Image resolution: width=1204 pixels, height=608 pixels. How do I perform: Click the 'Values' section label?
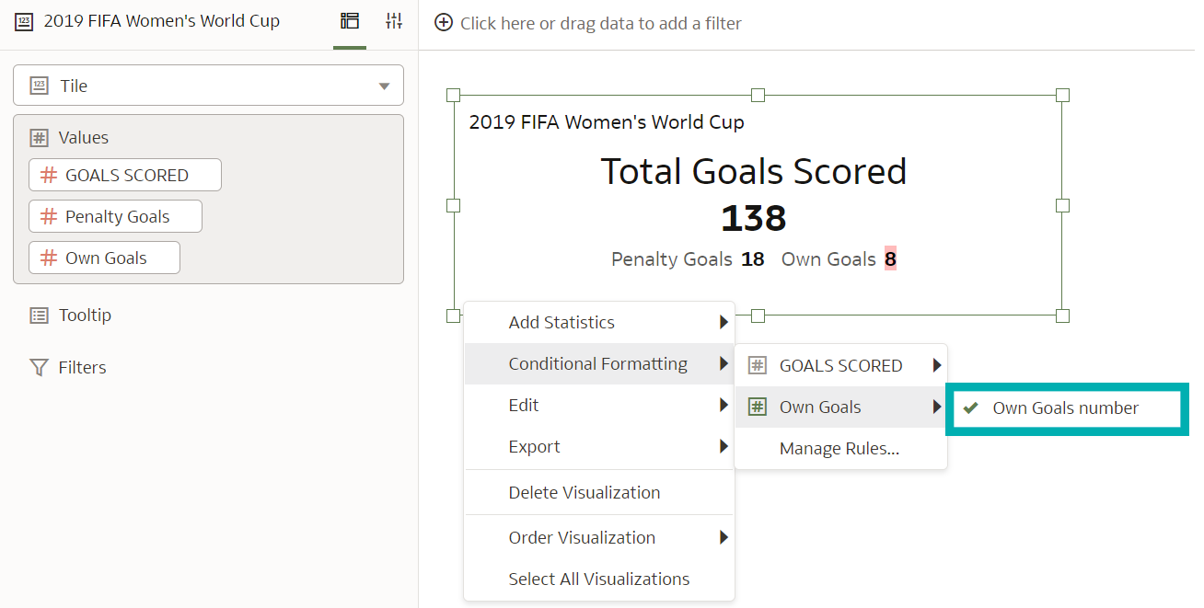pyautogui.click(x=84, y=138)
